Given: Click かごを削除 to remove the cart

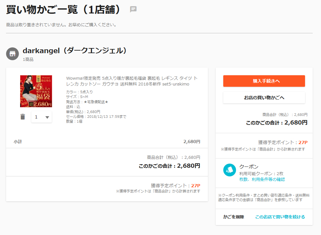Looking at the screenshot, I should 233,217.
